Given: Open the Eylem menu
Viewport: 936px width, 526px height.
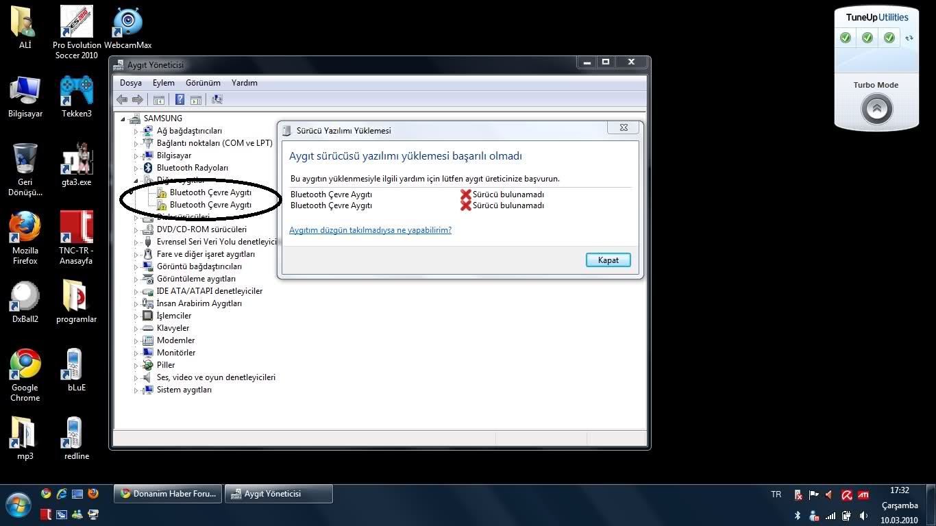Looking at the screenshot, I should [x=164, y=83].
